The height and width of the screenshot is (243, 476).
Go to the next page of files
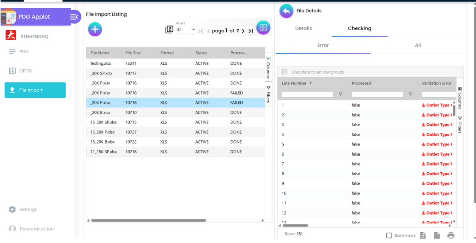243,31
